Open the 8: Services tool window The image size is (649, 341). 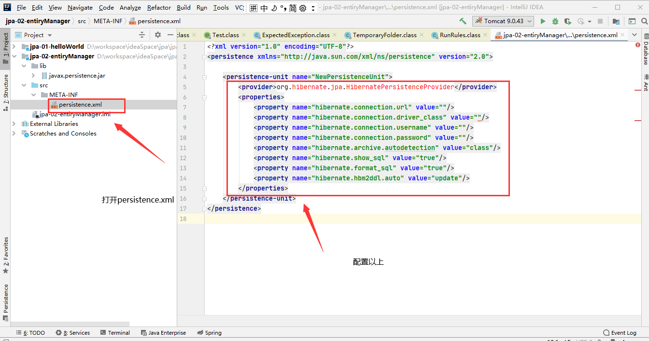[x=72, y=333]
